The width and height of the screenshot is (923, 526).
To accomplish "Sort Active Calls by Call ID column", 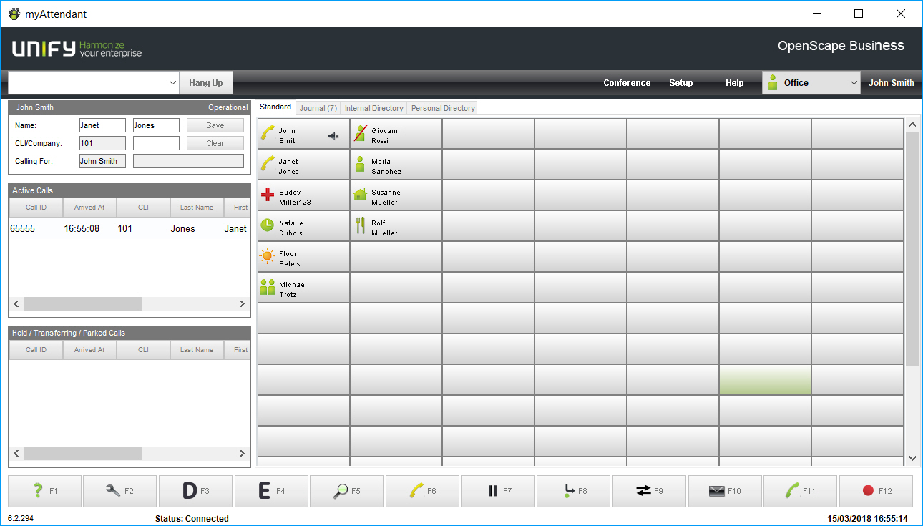I will point(36,208).
